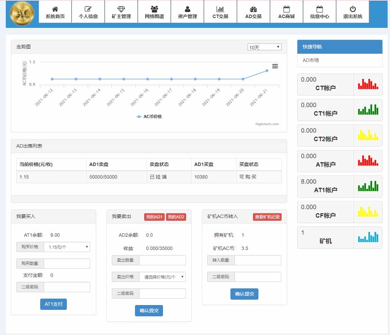Click the 查看矿机记录 button
Image resolution: width=390 pixels, height=335 pixels.
click(x=267, y=217)
